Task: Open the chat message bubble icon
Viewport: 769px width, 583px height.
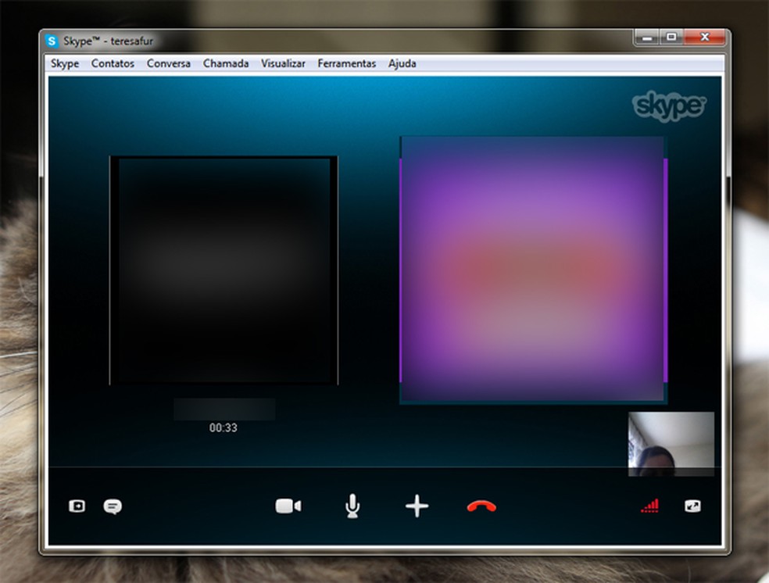Action: [x=113, y=506]
